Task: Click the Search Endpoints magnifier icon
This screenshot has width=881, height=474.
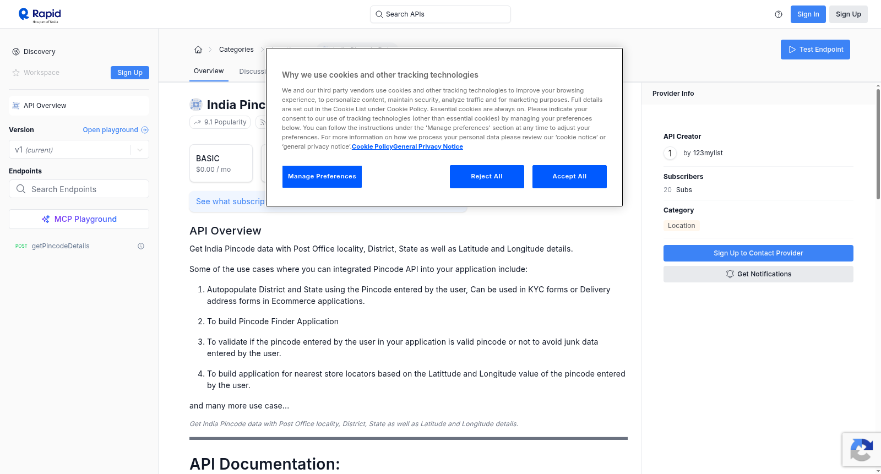Action: (21, 189)
